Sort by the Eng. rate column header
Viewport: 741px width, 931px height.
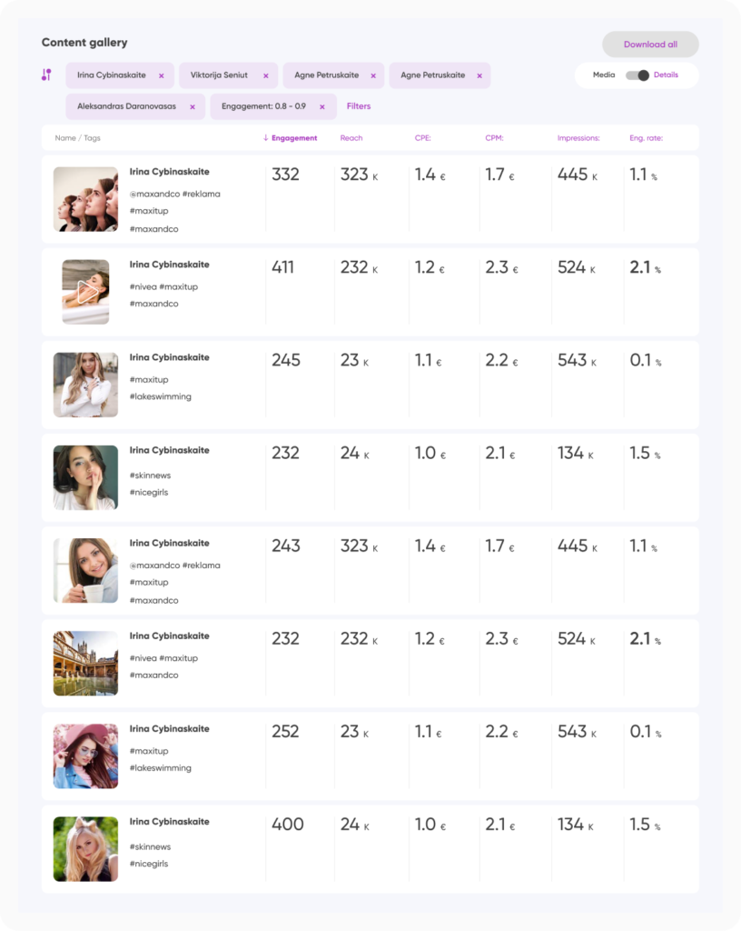(646, 138)
